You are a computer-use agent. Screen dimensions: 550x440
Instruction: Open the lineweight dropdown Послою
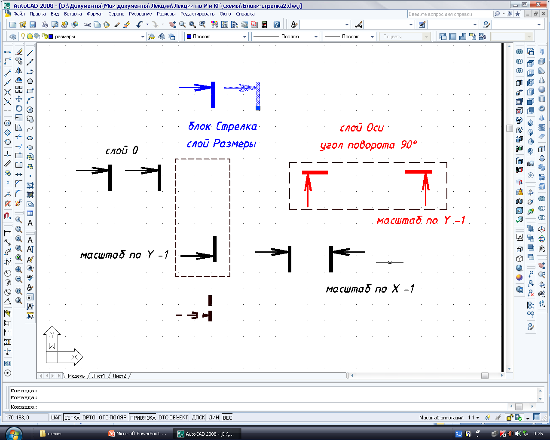click(349, 37)
